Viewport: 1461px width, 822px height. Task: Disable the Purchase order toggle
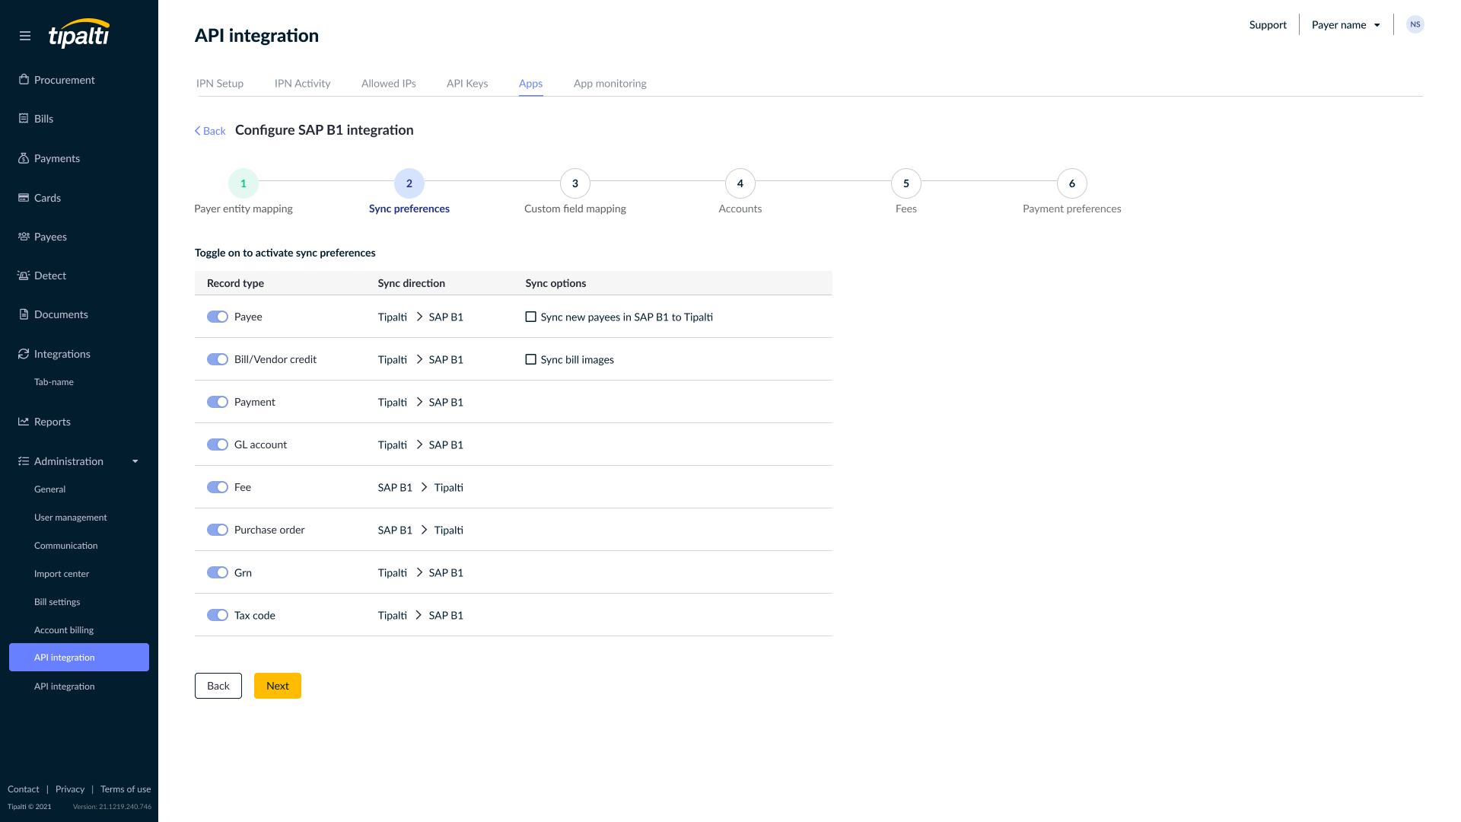pos(218,530)
